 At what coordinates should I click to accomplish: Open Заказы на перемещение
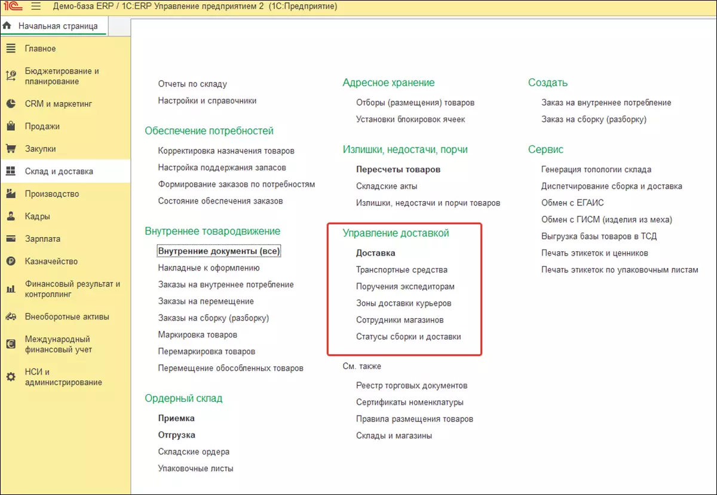tap(206, 302)
